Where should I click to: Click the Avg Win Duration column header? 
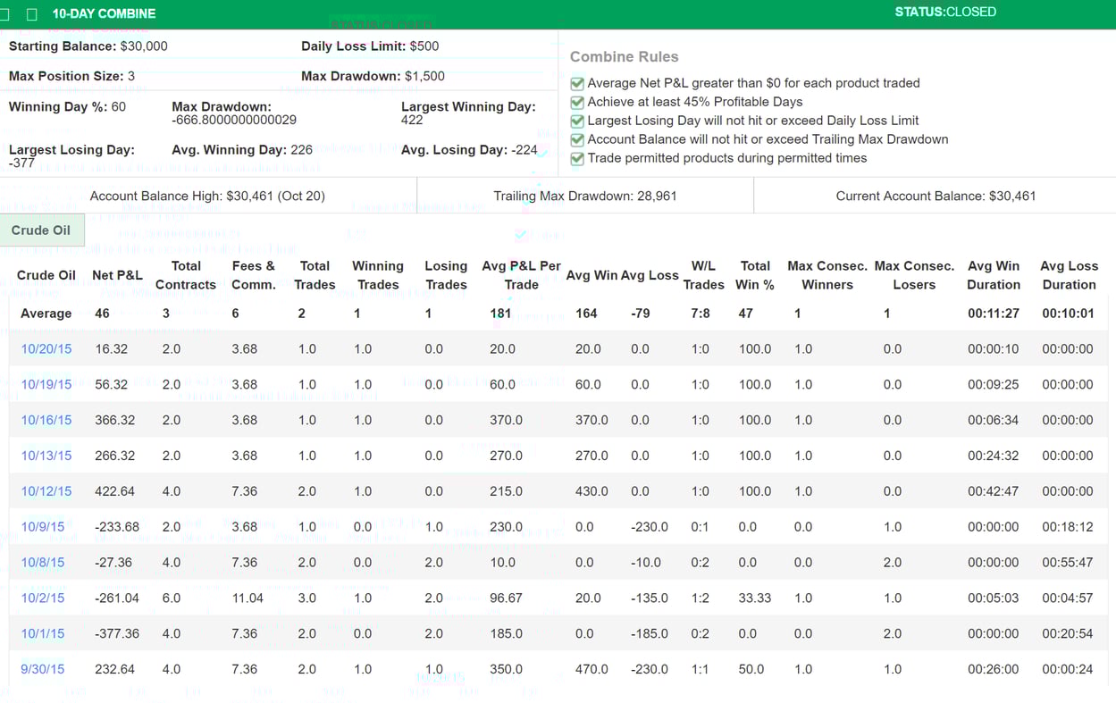click(x=993, y=275)
